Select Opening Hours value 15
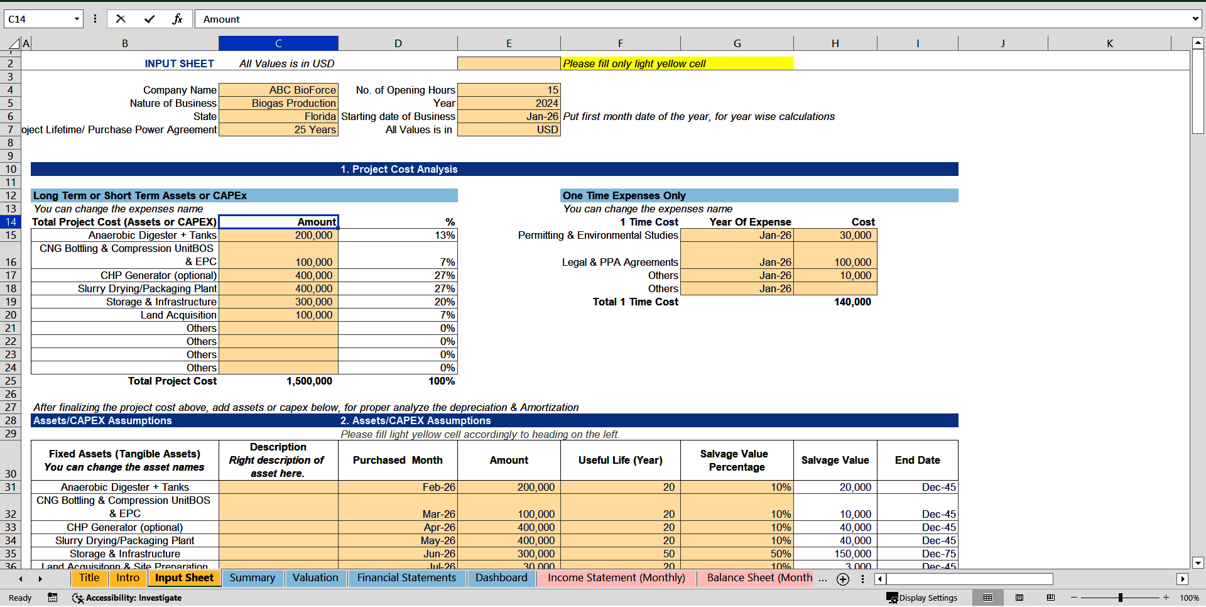 (509, 90)
